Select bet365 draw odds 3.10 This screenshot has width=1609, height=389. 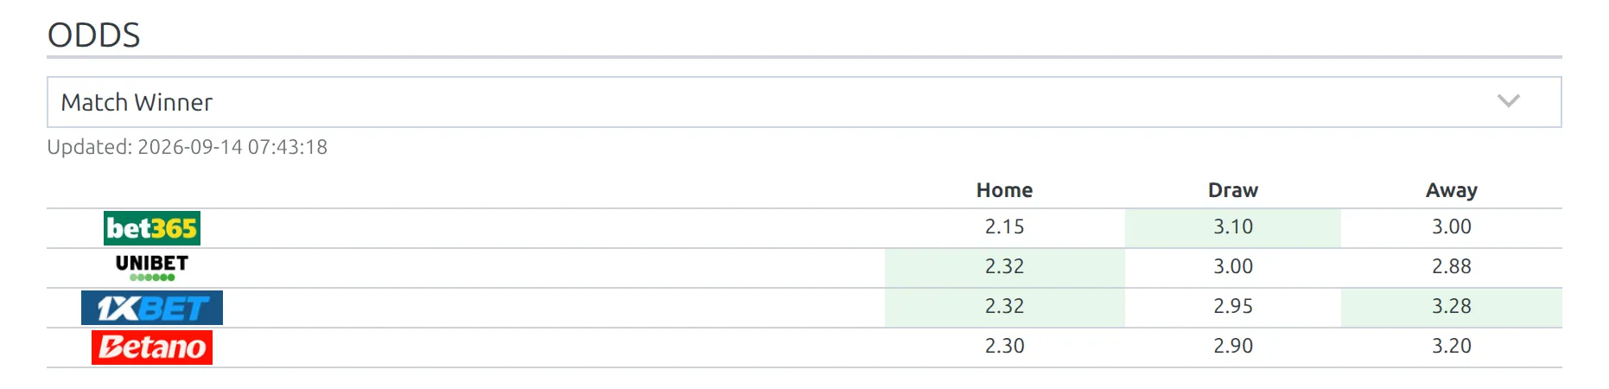(x=1233, y=227)
